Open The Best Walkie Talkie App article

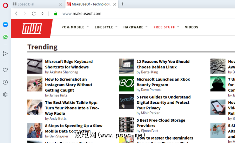pos(72,108)
